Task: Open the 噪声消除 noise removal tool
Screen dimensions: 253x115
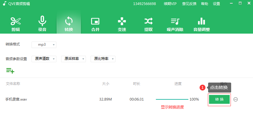Action: pyautogui.click(x=175, y=24)
